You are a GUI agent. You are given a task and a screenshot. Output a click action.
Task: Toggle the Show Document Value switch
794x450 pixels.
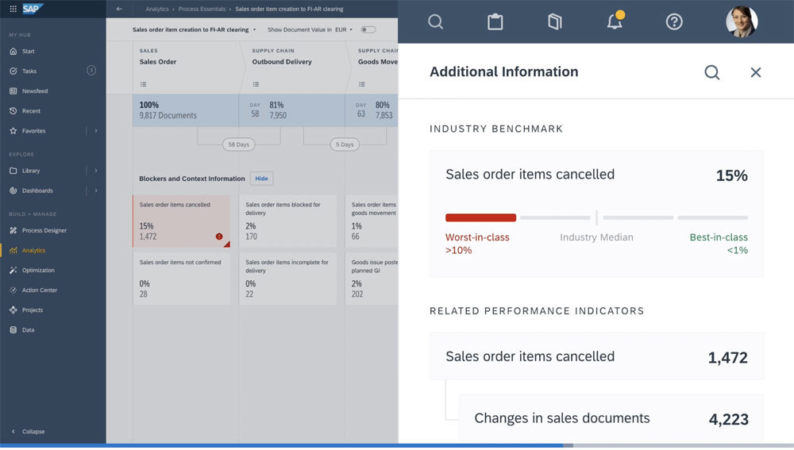[x=368, y=29]
